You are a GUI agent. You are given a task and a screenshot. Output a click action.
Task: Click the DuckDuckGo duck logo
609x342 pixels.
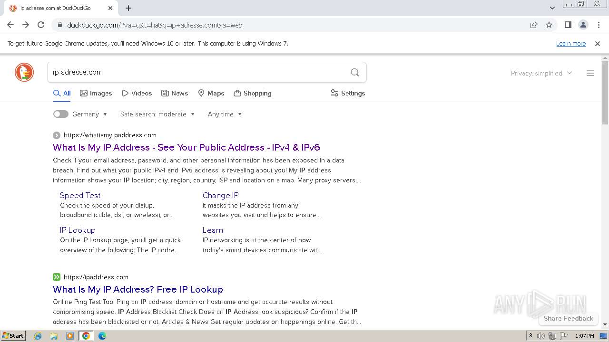point(24,72)
